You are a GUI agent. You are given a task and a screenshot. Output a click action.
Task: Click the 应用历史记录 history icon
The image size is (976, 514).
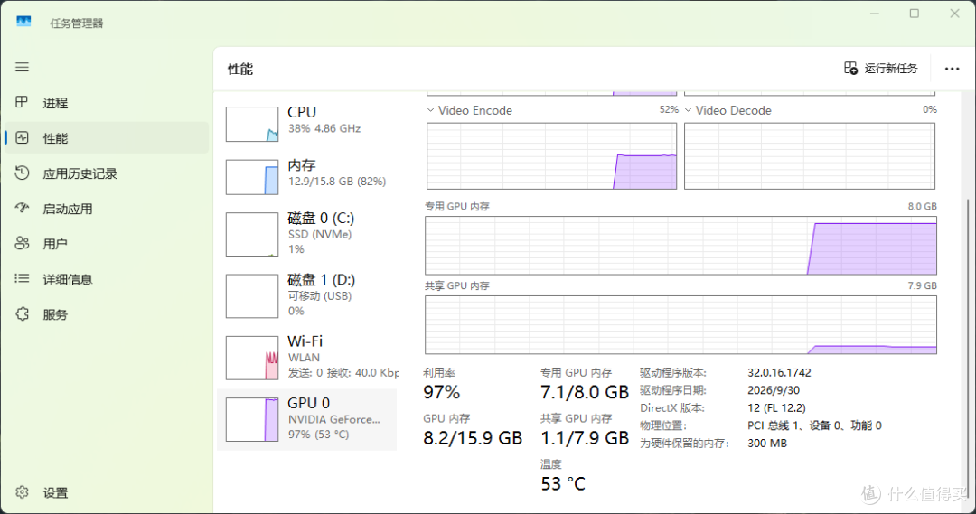22,173
